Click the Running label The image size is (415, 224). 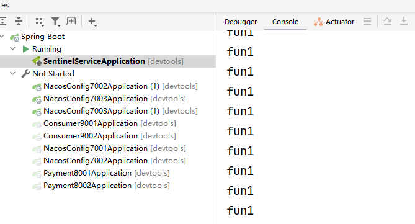[47, 49]
